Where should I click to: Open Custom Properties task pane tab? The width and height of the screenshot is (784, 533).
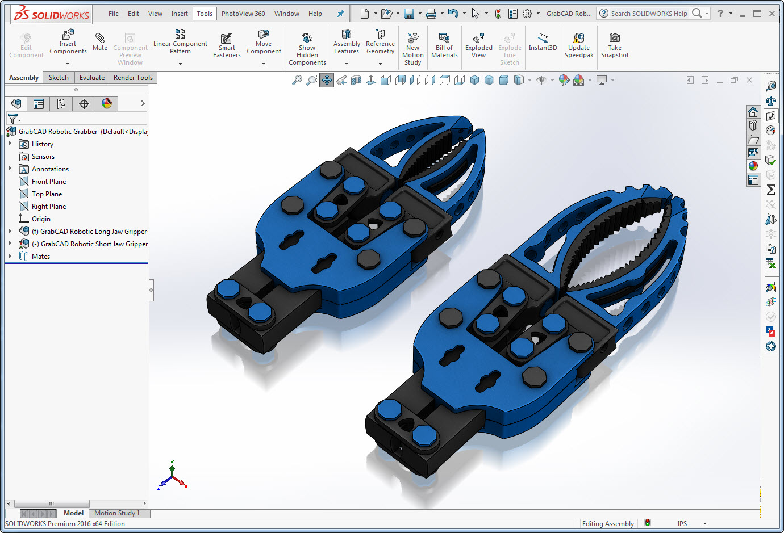(753, 180)
